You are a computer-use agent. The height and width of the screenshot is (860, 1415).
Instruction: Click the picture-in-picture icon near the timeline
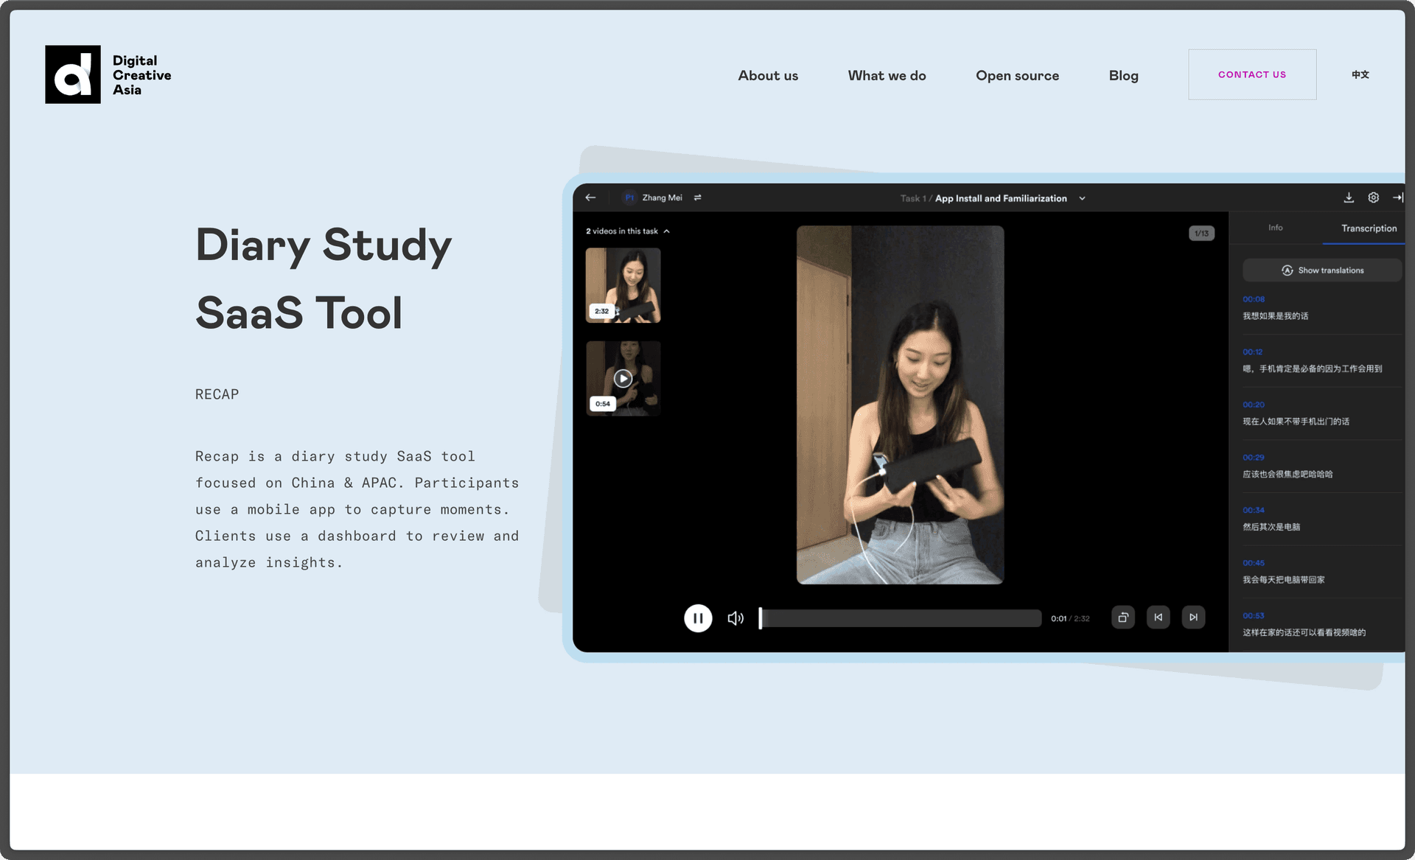1123,618
